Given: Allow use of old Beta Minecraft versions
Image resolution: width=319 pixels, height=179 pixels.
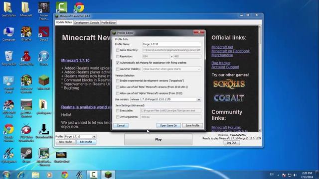Looking at the screenshot, I should click(118, 87).
